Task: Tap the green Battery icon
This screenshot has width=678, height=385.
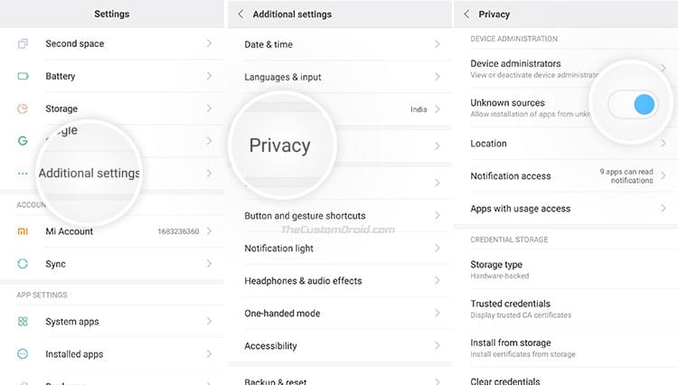Action: [23, 76]
